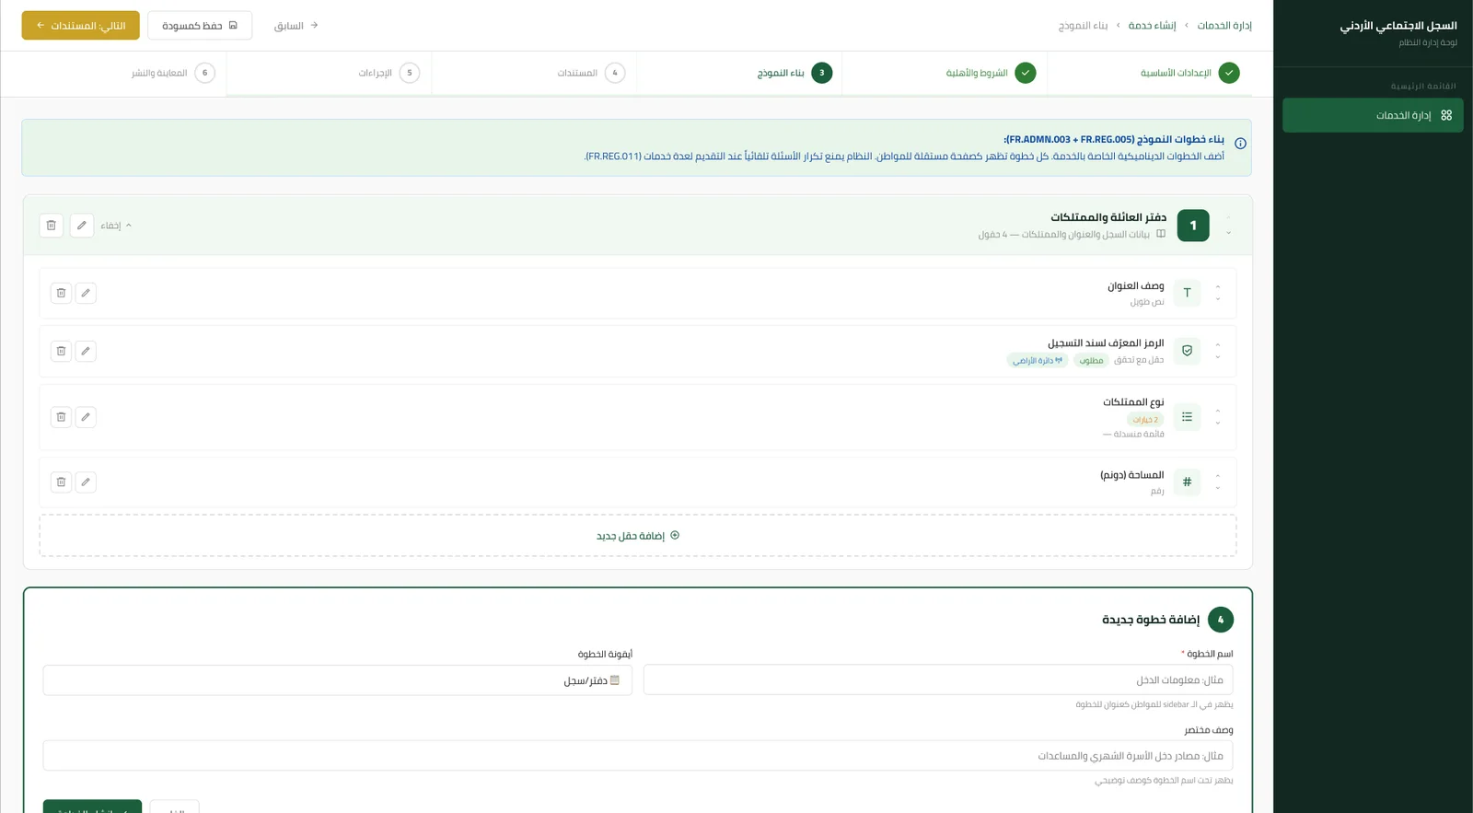The width and height of the screenshot is (1473, 813).
Task: Click the info icon in the green notice
Action: click(1240, 144)
